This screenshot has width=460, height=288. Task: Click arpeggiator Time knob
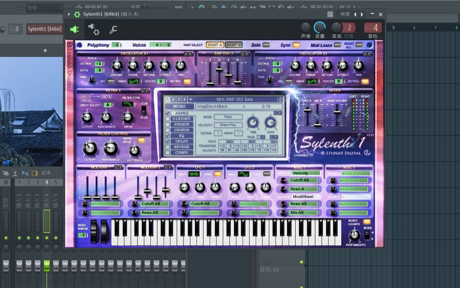(x=253, y=123)
